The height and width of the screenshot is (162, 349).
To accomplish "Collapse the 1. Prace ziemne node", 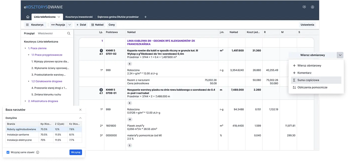I will coord(25,48).
